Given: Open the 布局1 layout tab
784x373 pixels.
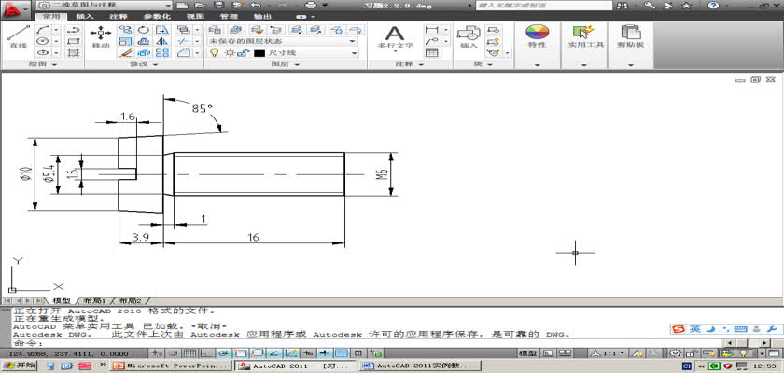Looking at the screenshot, I should (94, 301).
